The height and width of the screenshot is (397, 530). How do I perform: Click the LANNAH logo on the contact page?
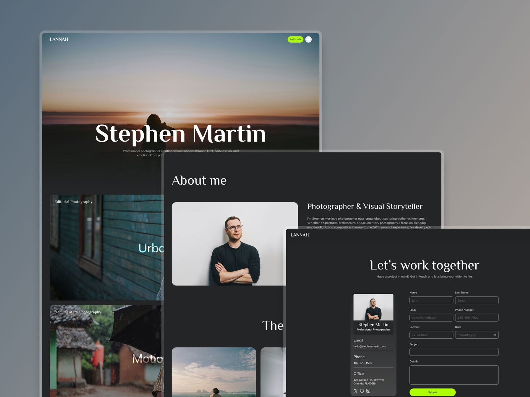(x=300, y=235)
